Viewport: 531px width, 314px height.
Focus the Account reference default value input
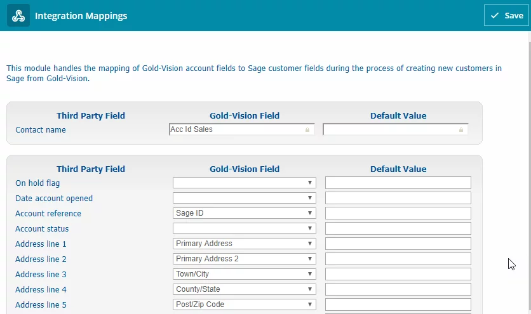[x=398, y=213]
